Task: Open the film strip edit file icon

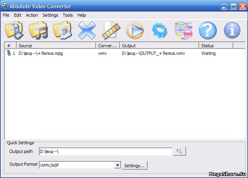Action: 111,31
